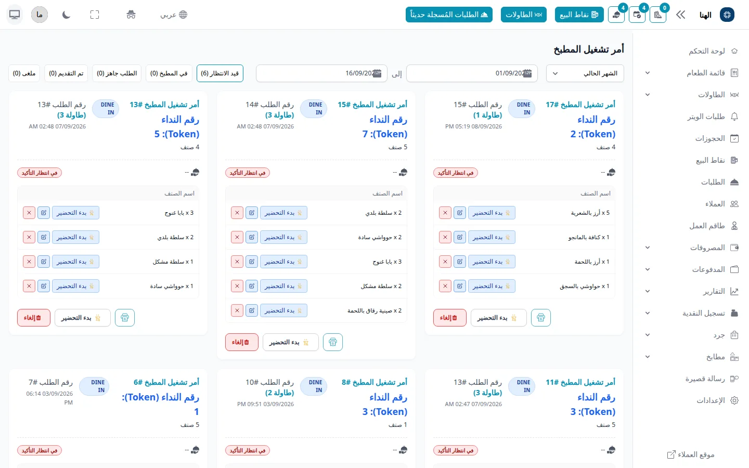Expand تسجيل النقدية sidebar section
The width and height of the screenshot is (749, 468).
coord(648,313)
